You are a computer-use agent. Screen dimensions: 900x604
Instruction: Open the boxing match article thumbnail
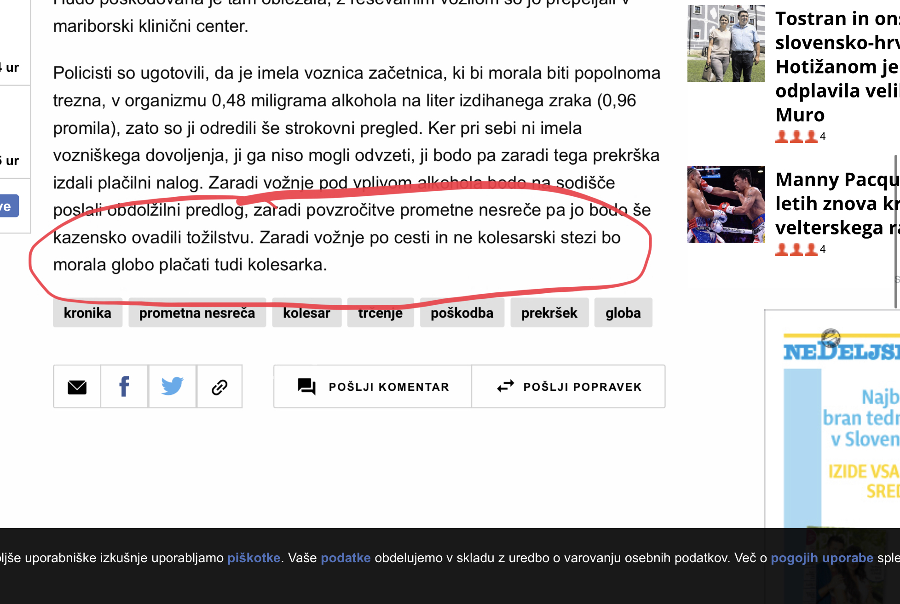point(726,204)
